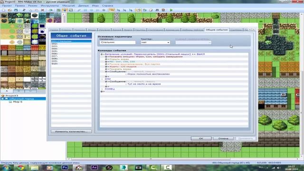Select the Ellipse drawing tool
Viewport: 304px width, 171px height.
tap(92, 10)
